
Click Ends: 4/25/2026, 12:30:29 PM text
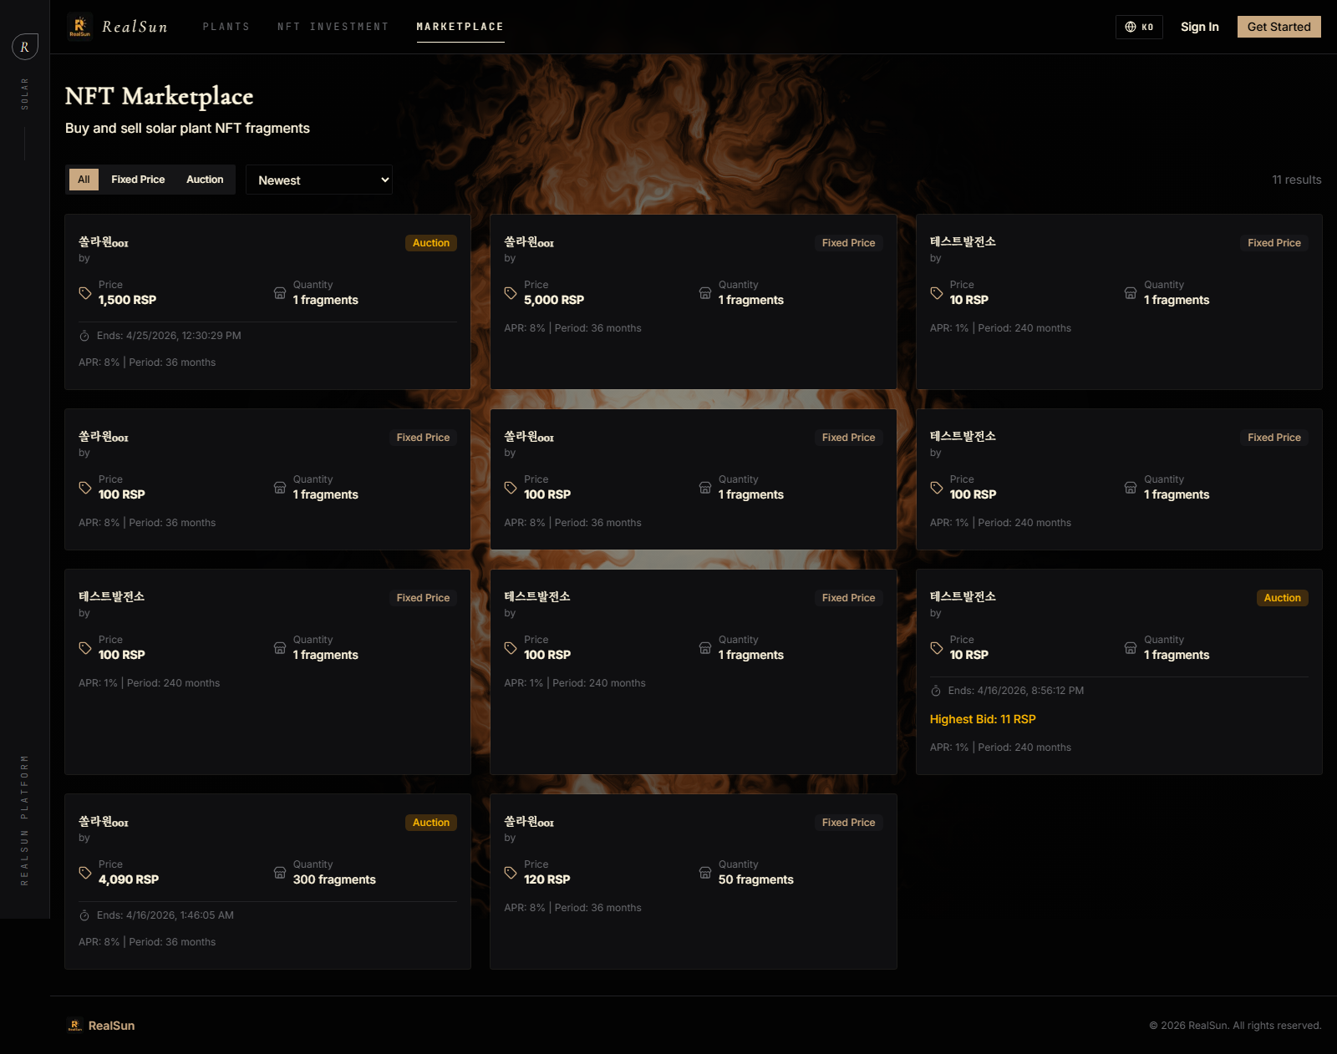(169, 336)
